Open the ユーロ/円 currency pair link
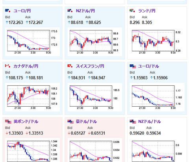Screen dimensions: 189x162 [x=22, y=11]
